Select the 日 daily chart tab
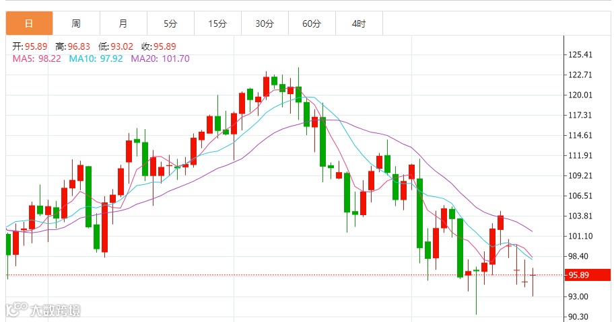The image size is (614, 322). [30, 24]
